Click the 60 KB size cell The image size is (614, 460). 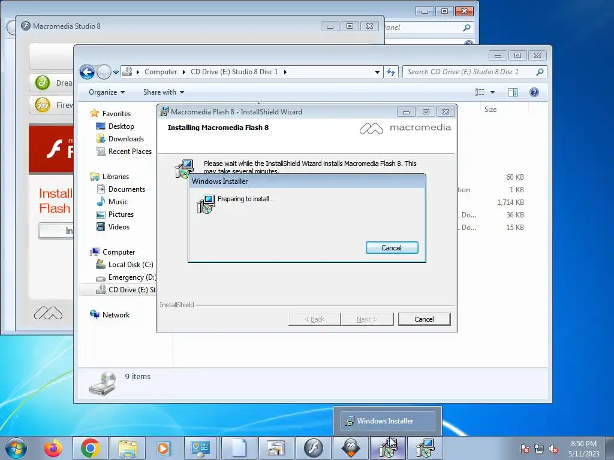514,177
